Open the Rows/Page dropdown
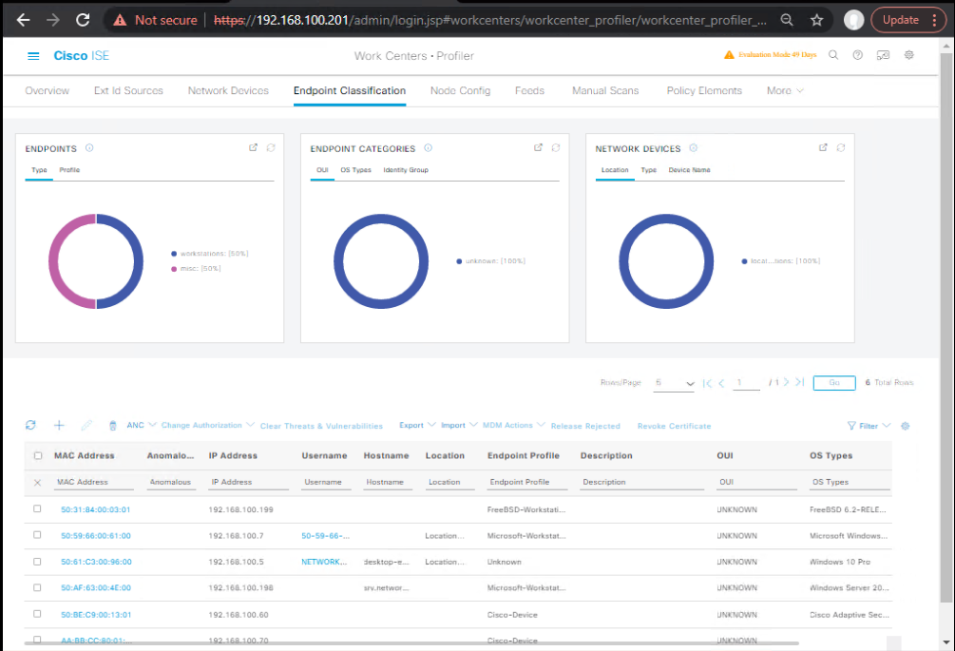 (x=674, y=383)
